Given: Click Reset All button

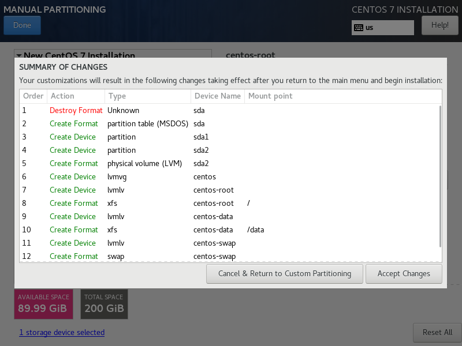Looking at the screenshot, I should 437,332.
